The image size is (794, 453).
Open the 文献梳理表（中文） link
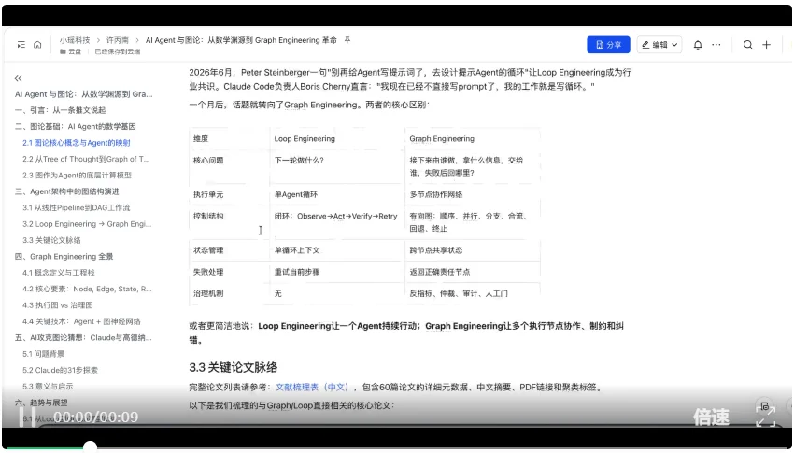(312, 388)
